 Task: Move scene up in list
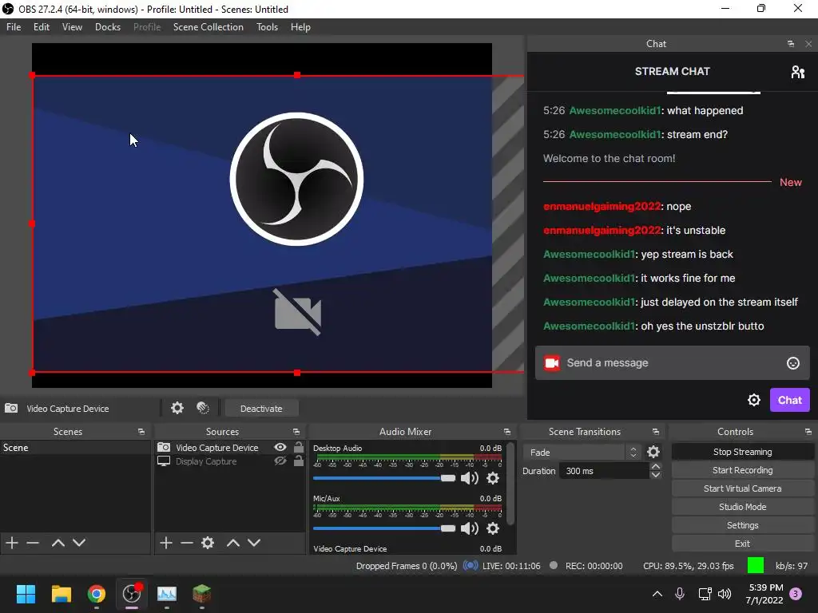(58, 543)
